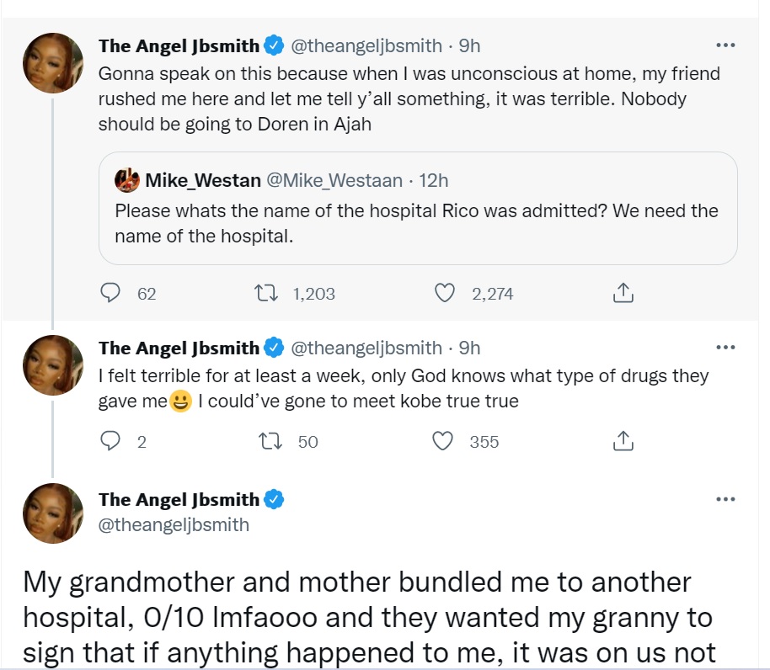Share the 'felt terrible for a week' tweet
The image size is (770, 670).
(x=622, y=441)
